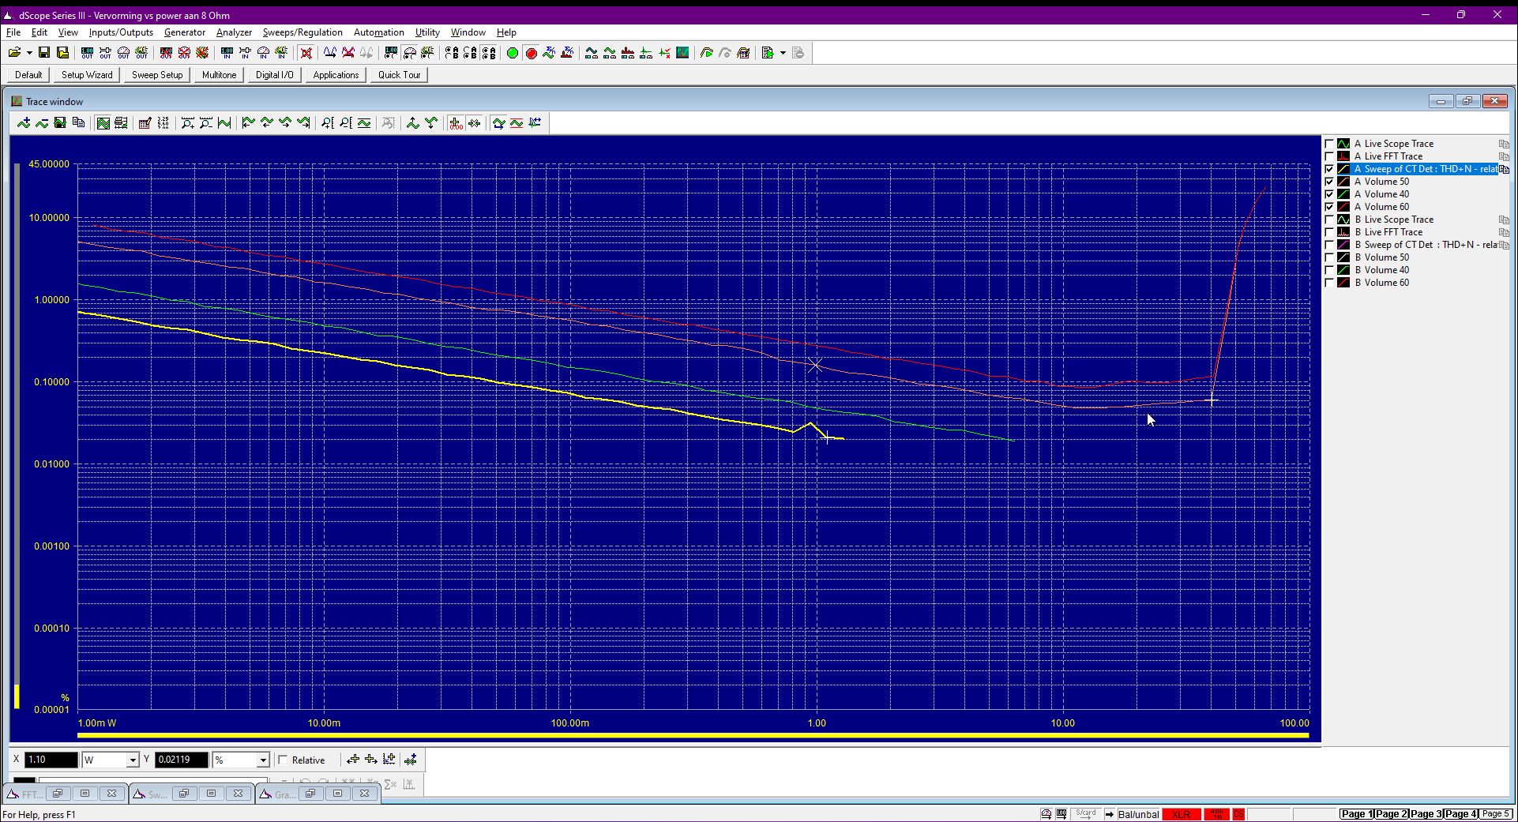This screenshot has height=822, width=1518.
Task: Toggle A Live Scope Trace checkbox
Action: coord(1329,144)
